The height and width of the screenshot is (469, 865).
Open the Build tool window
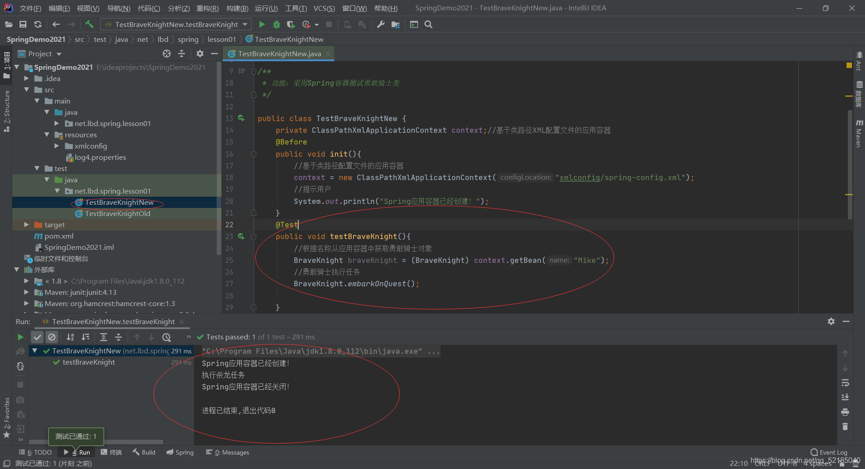144,452
